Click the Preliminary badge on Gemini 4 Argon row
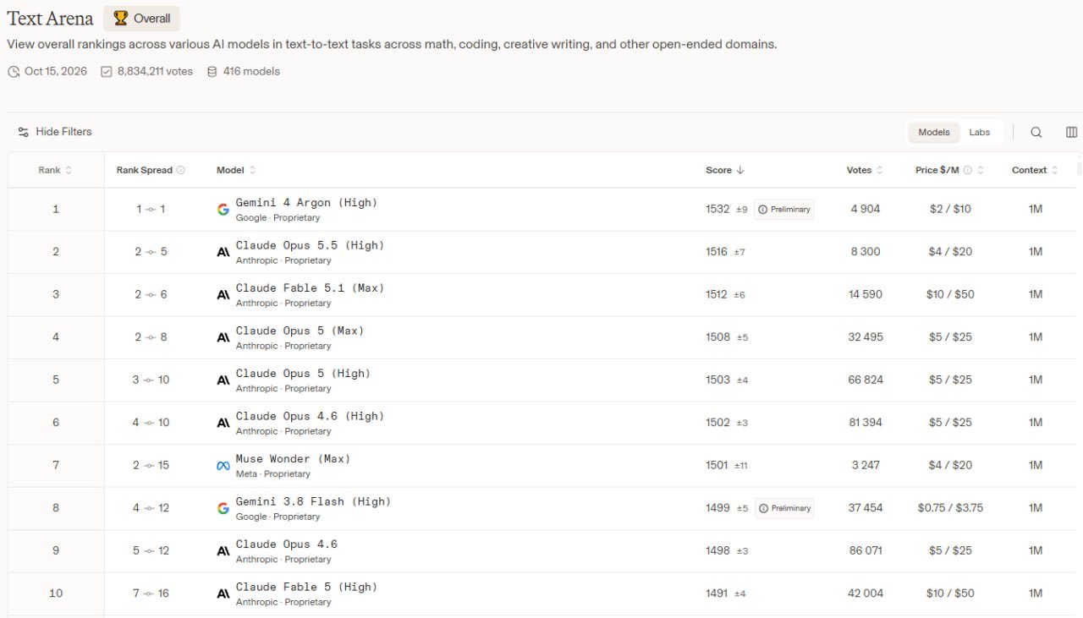The image size is (1083, 618). point(784,210)
